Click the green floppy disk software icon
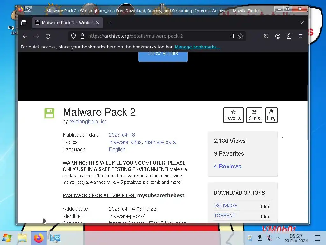Viewport: 326px width, 245px height. [x=49, y=113]
